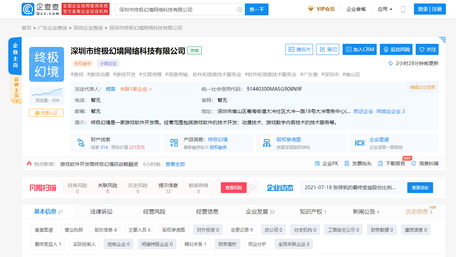Click the mobile phone icon in header
The width and height of the screenshot is (456, 257).
pyautogui.click(x=403, y=9)
